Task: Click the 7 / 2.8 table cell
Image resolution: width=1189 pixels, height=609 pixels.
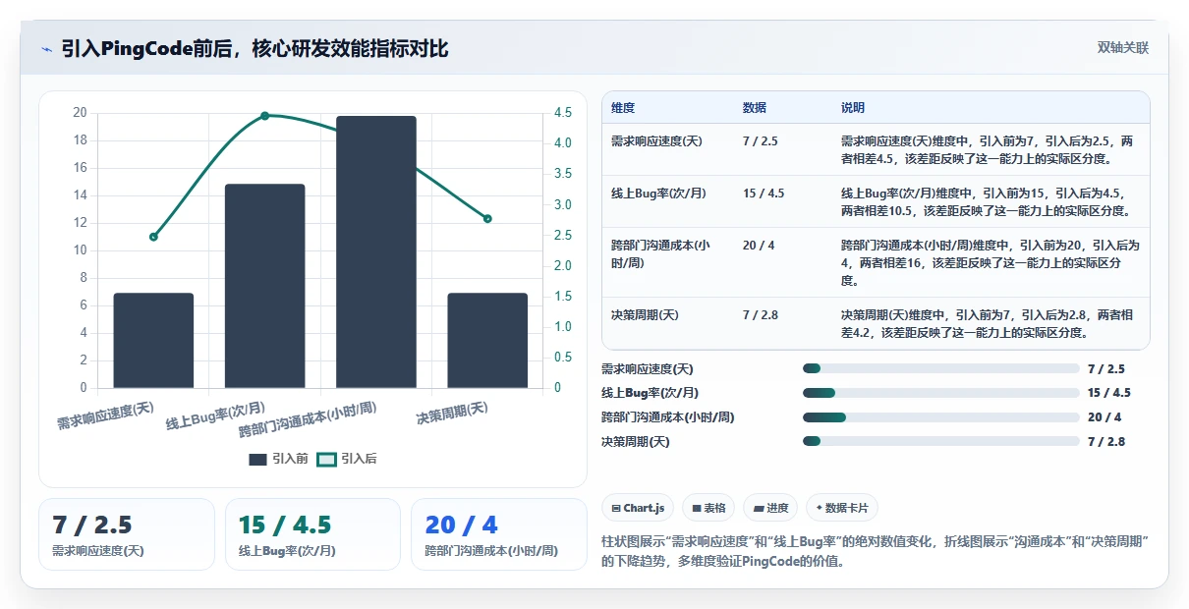Action: click(760, 315)
